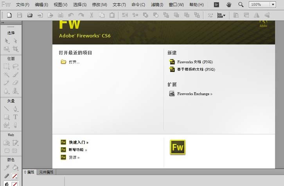Select the Subselection tool

click(15, 41)
